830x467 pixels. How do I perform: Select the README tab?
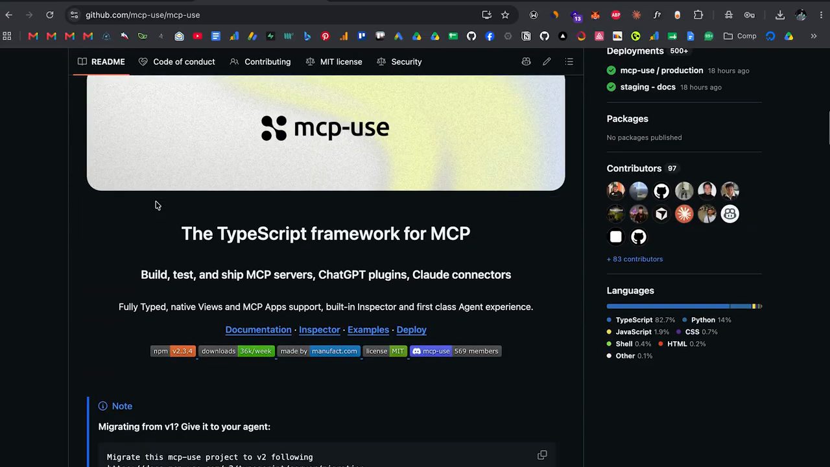tap(101, 62)
